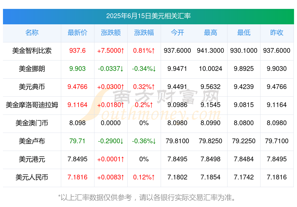Click change percent '-0.36%↓'

[x=144, y=141]
